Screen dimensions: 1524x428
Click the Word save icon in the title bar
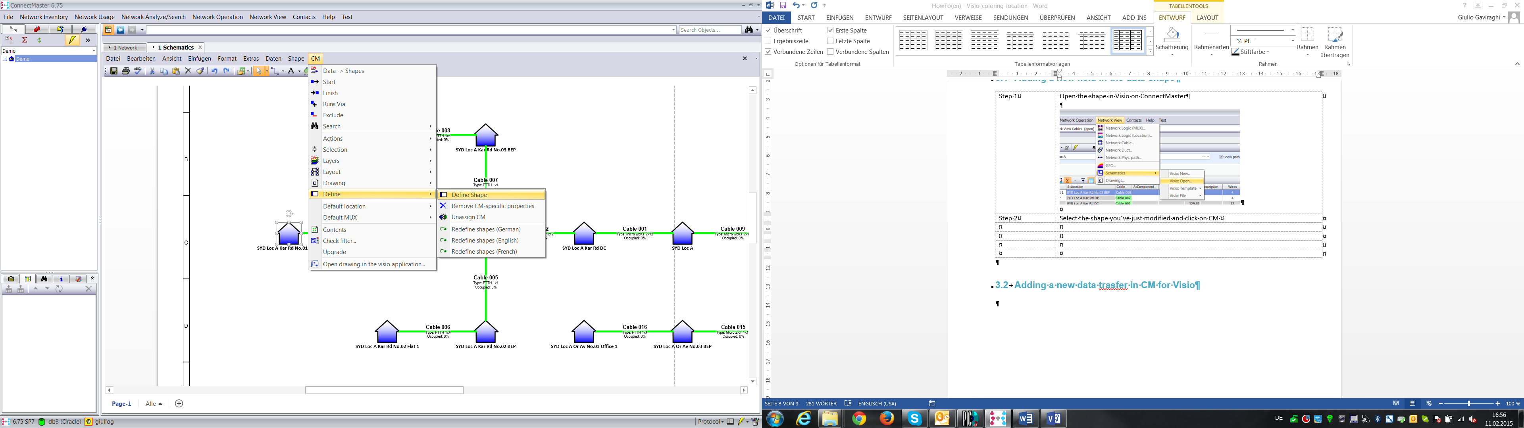click(x=783, y=5)
